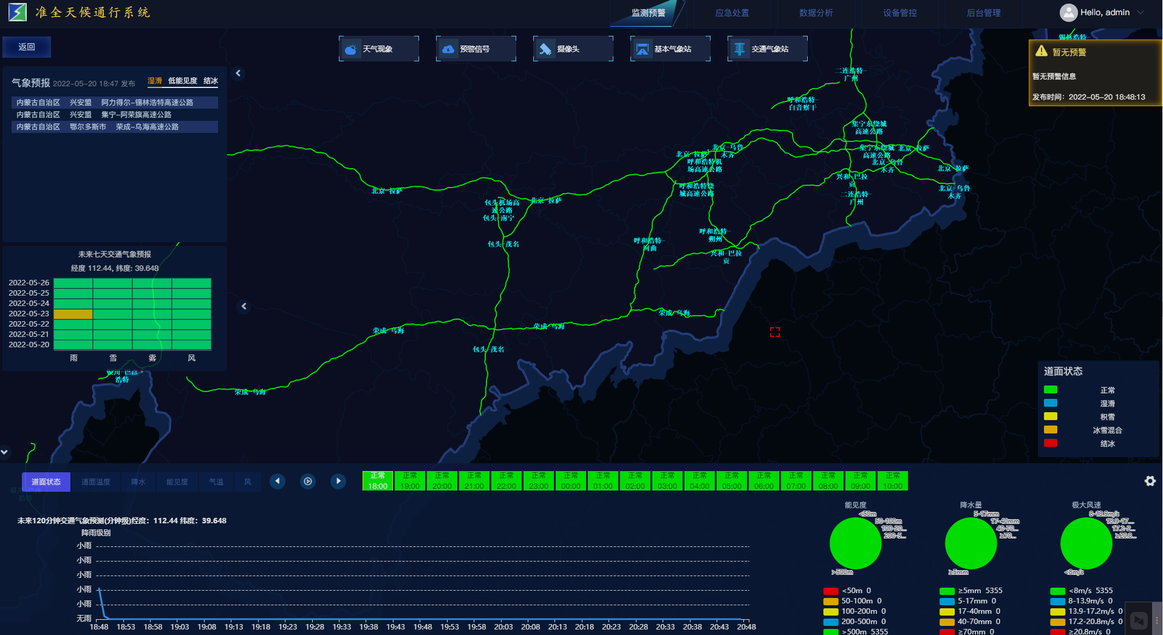Open the settings gear icon
Screen dimensions: 1163x635
coord(1150,481)
